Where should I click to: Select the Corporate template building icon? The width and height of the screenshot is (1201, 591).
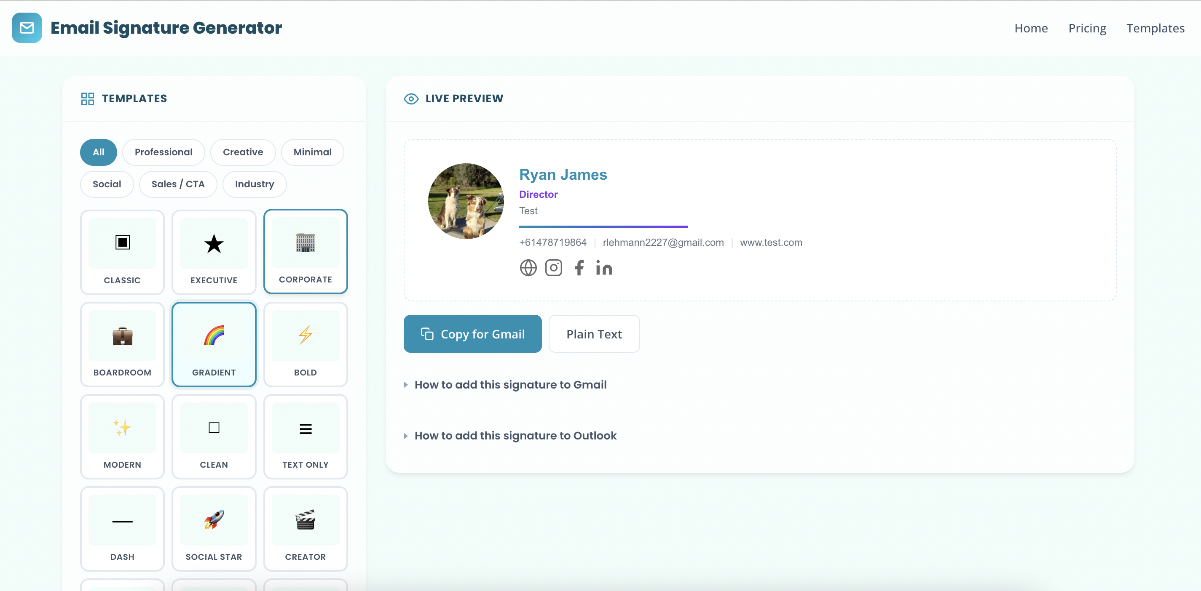coord(306,242)
